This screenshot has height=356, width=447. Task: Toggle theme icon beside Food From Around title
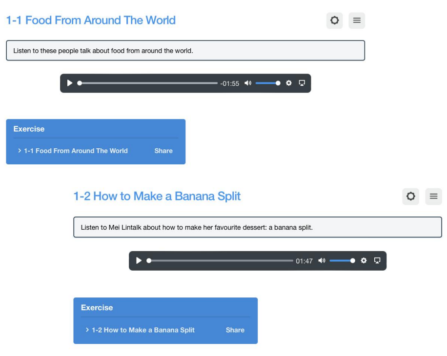[x=334, y=20]
